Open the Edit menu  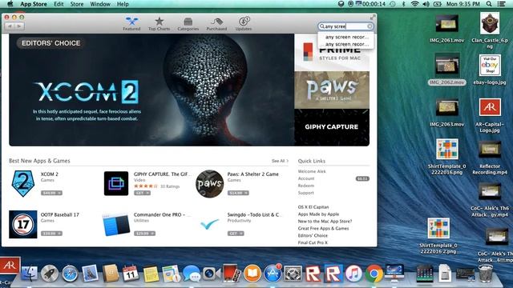(x=59, y=4)
